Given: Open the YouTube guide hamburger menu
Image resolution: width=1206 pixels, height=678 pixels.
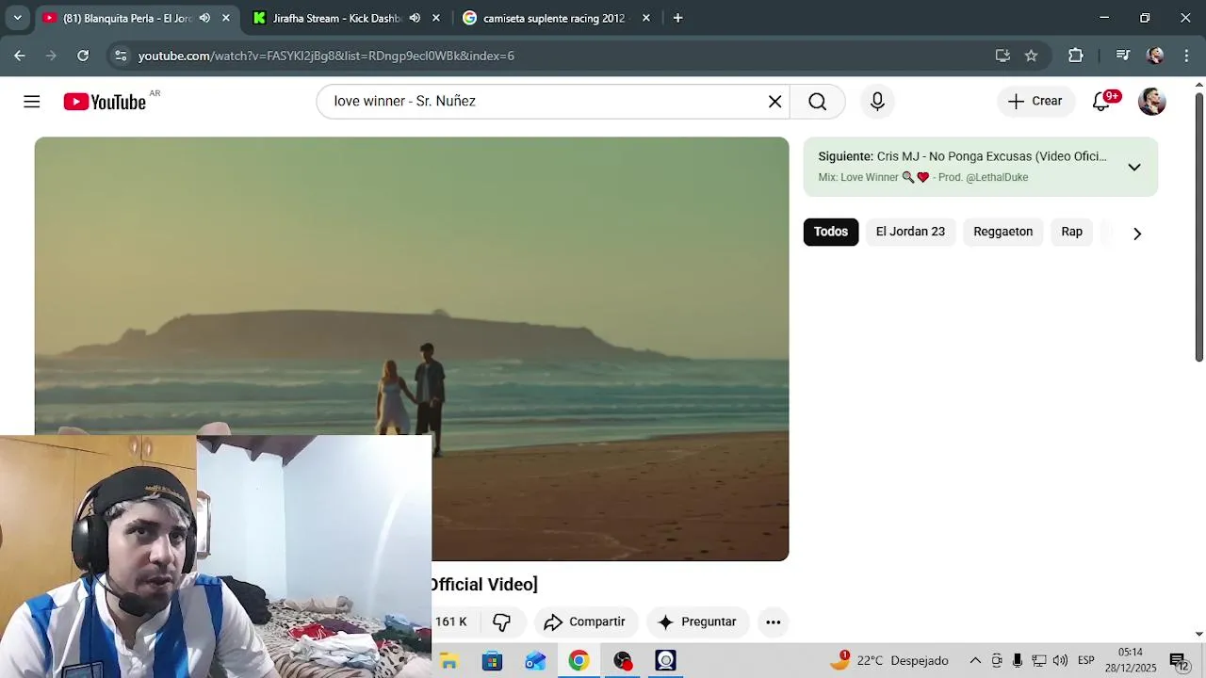Looking at the screenshot, I should coord(32,102).
